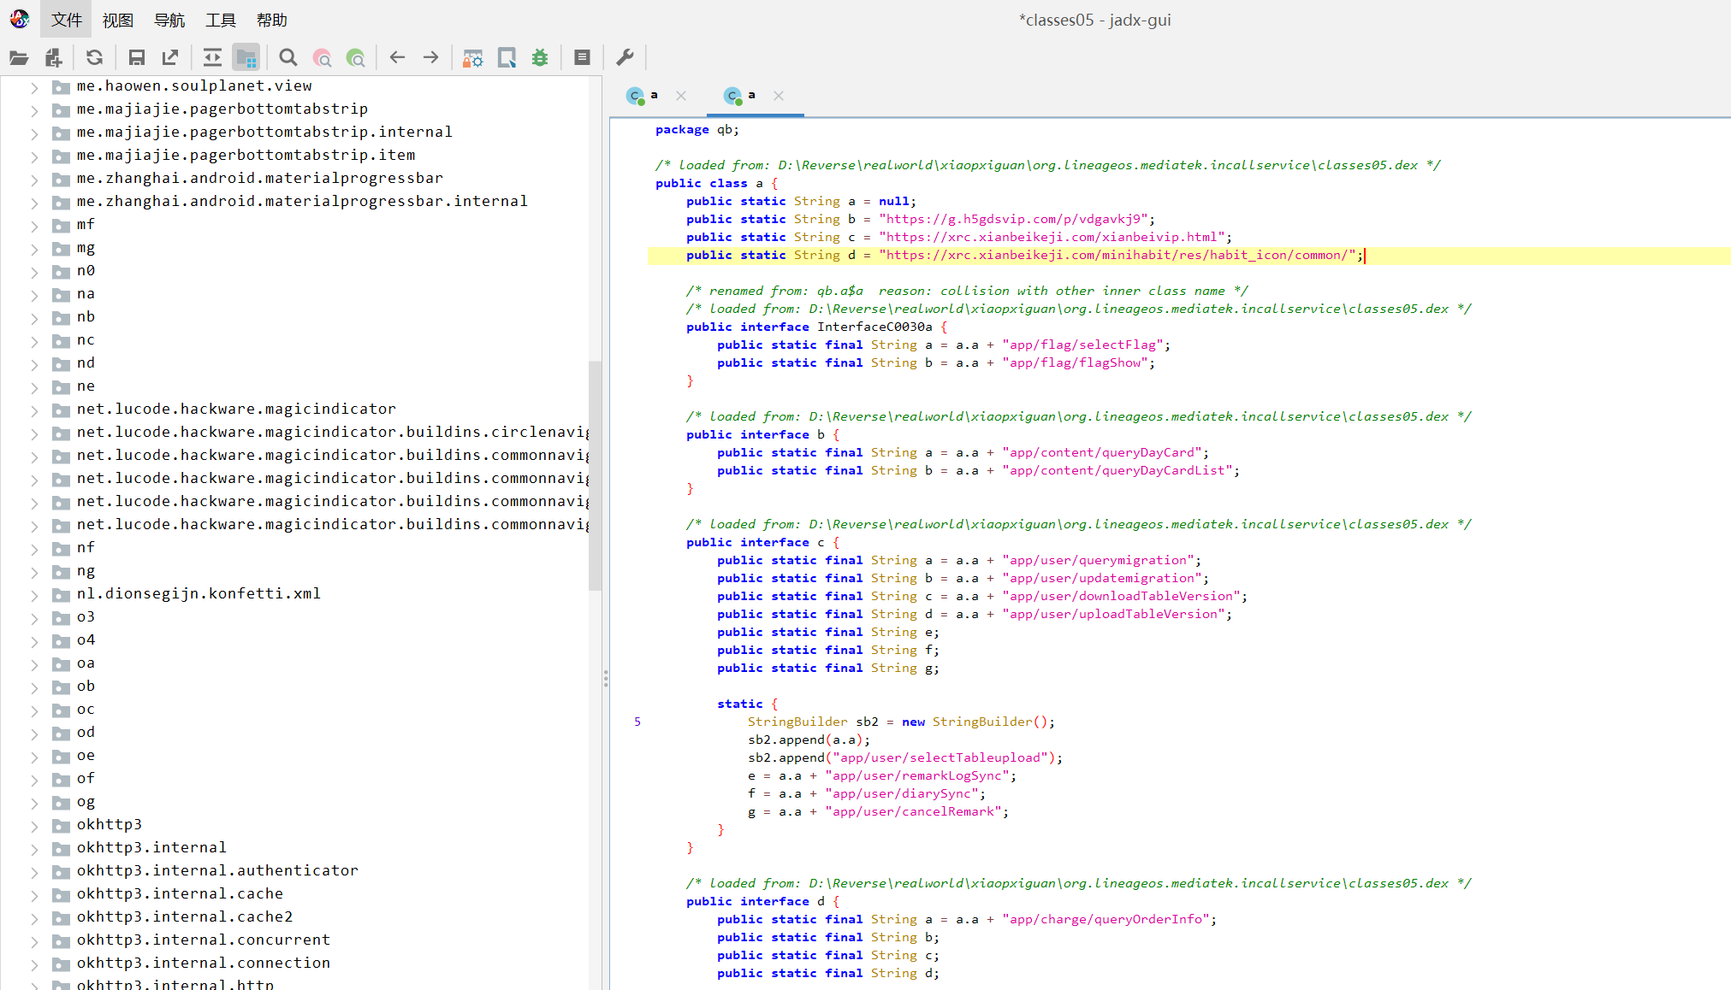Select the okhttp3.internal.cache tree item
Image resolution: width=1731 pixels, height=990 pixels.
pyautogui.click(x=180, y=893)
